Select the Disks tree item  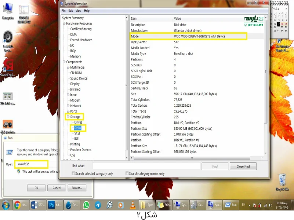(77, 128)
